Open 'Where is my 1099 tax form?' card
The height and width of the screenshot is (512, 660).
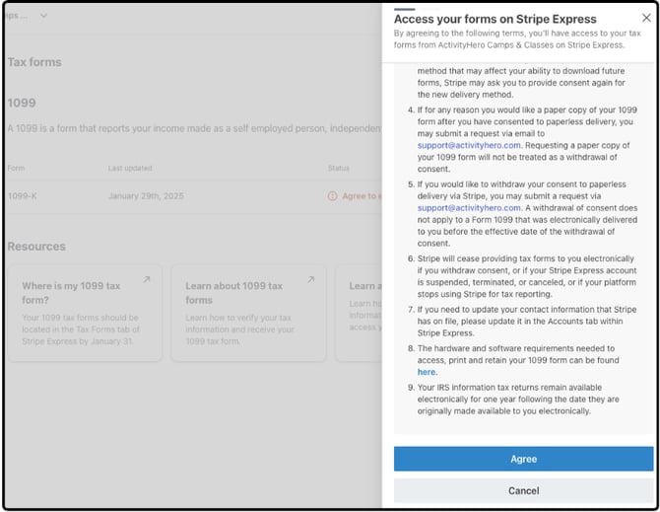84,313
